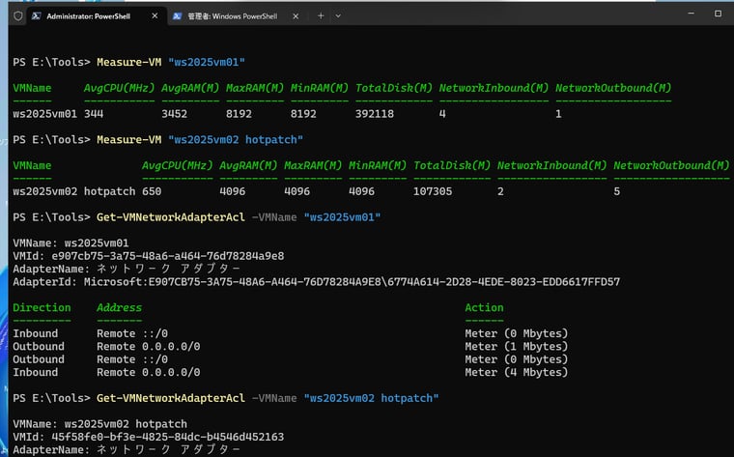734x457 pixels.
Task: Close the second Windows PowerShell tab
Action: pos(296,15)
